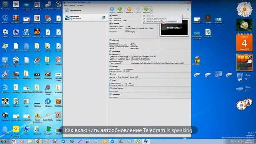Viewport: 256px width, 144px height.
Task: Click the Описание (Description) section icon
Action: [x=110, y=94]
